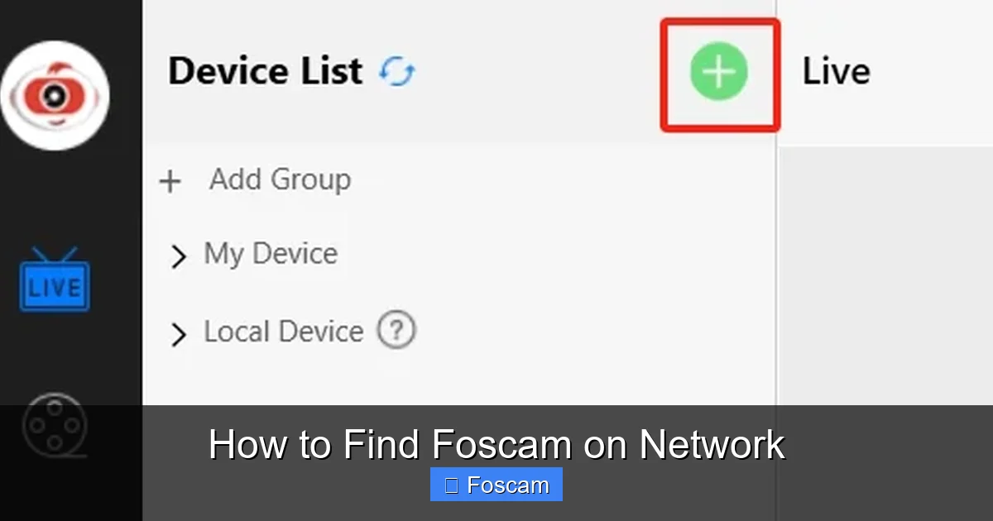Click the Foscam eye logo camera graphic
The height and width of the screenshot is (521, 993).
click(x=55, y=95)
